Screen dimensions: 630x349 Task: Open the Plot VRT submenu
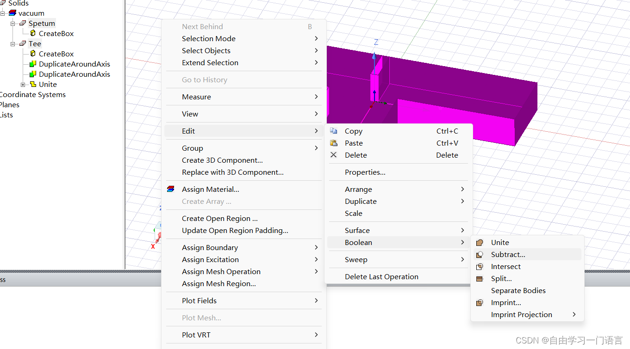[x=244, y=335]
